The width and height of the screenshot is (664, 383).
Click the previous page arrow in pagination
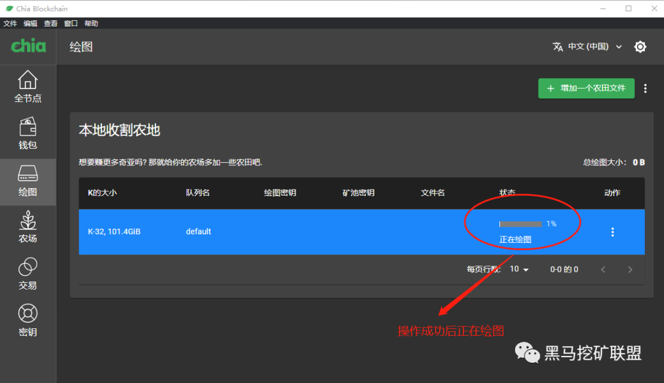tap(603, 269)
